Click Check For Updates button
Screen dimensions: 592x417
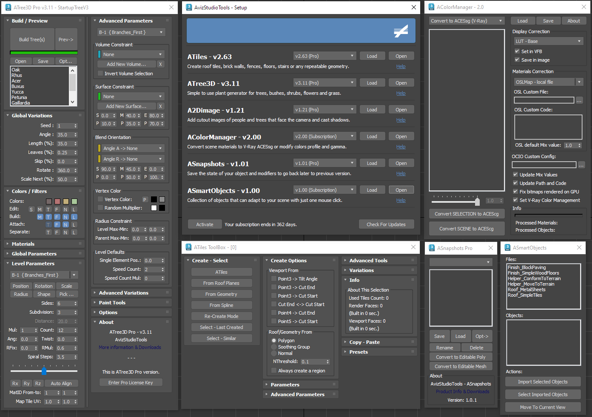(386, 224)
